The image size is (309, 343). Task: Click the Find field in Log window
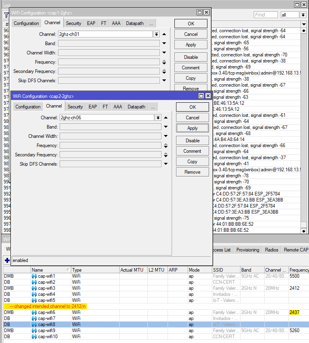coord(266,15)
